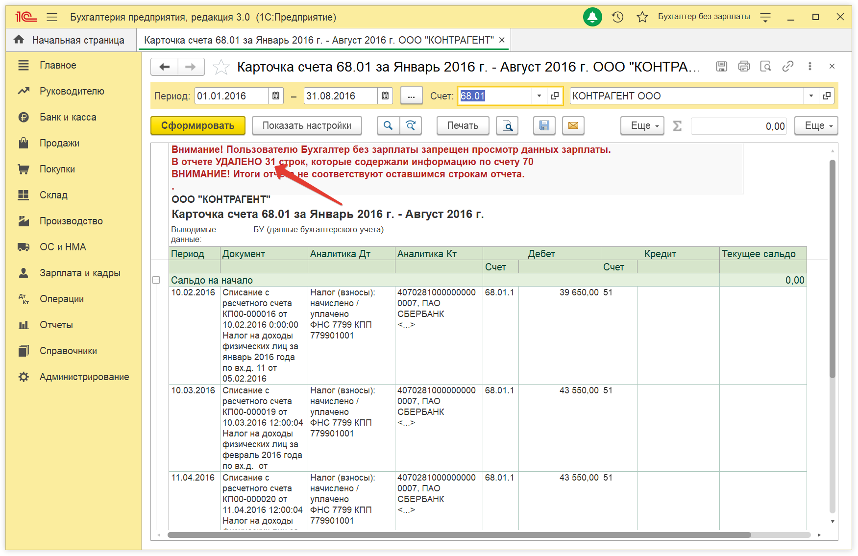Image resolution: width=858 pixels, height=556 pixels.
Task: Open calendar for end date 31.08.2016
Action: 385,96
